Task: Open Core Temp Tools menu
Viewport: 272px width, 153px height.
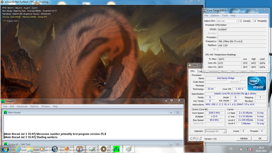Action: pyautogui.click(x=225, y=15)
